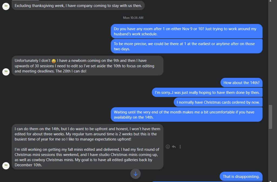Click the scrollbar down arrow
The height and width of the screenshot is (182, 277).
(270, 180)
